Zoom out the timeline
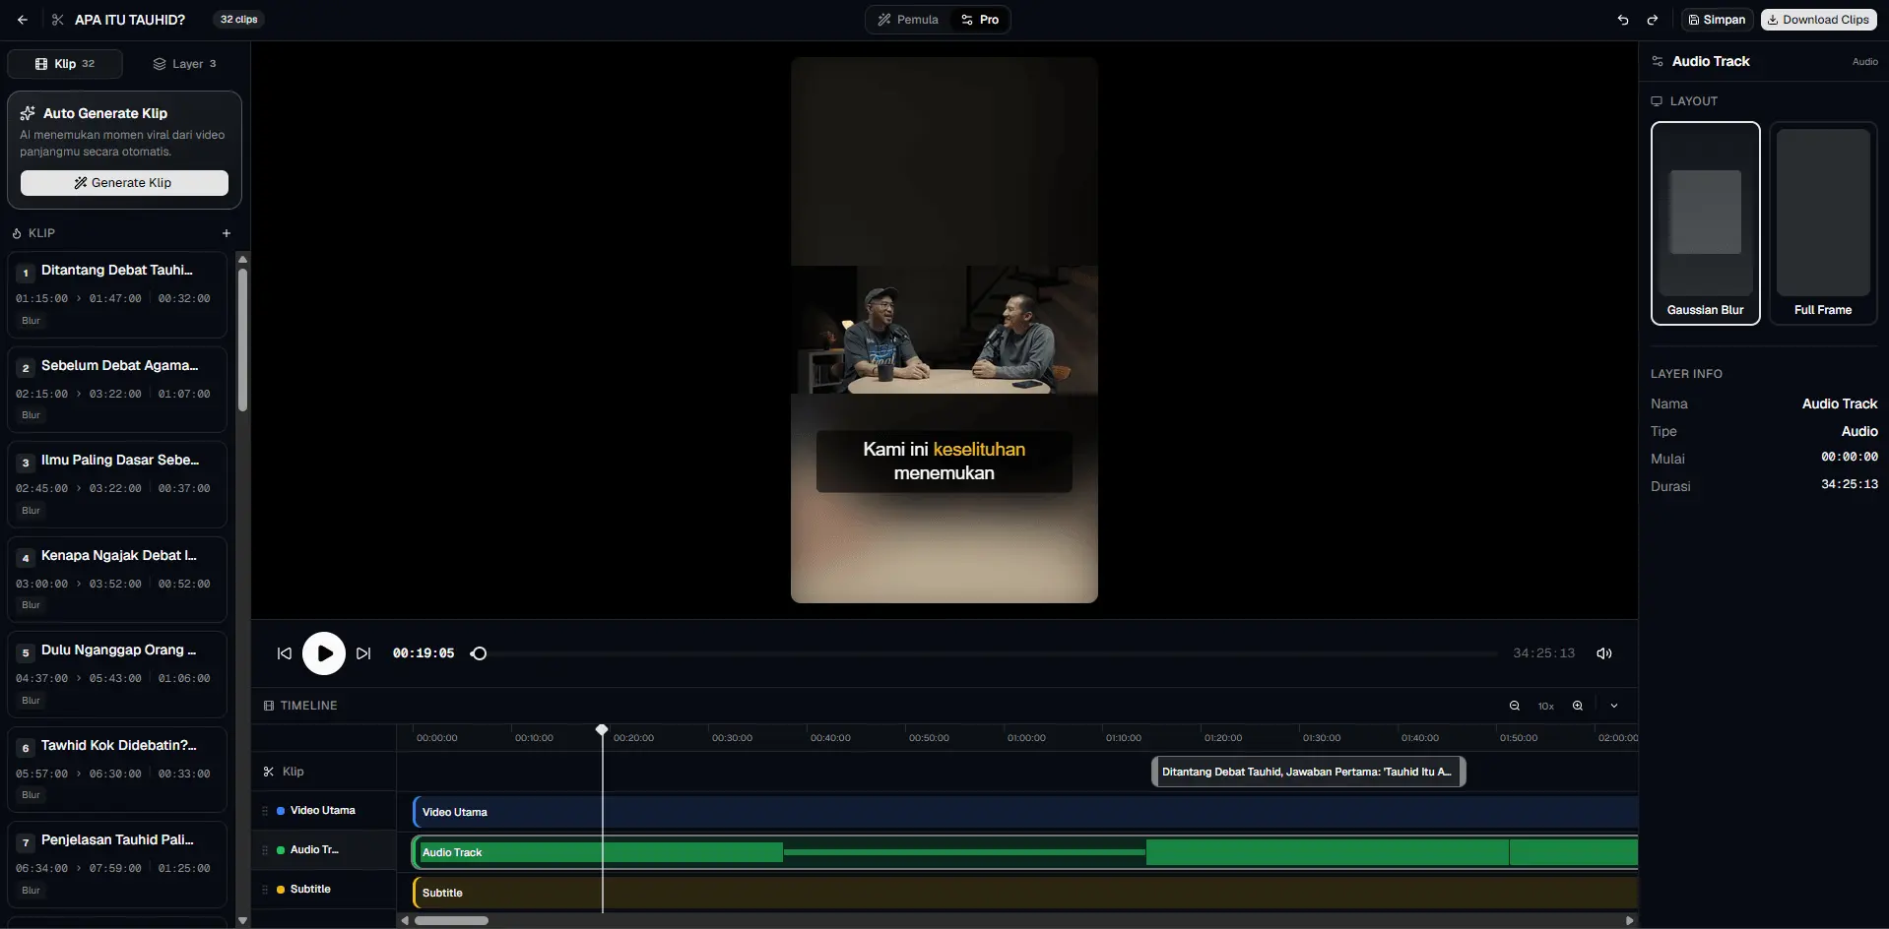 point(1515,706)
